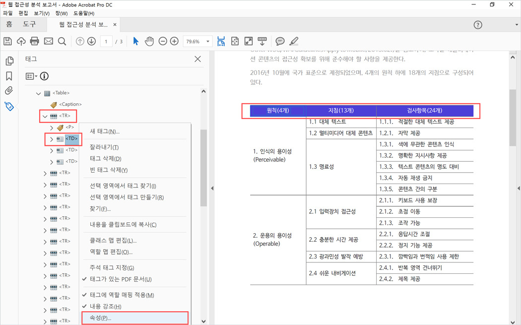Screen dimensions: 521x325
Task: Expand the second TD tag node
Action: [51, 150]
